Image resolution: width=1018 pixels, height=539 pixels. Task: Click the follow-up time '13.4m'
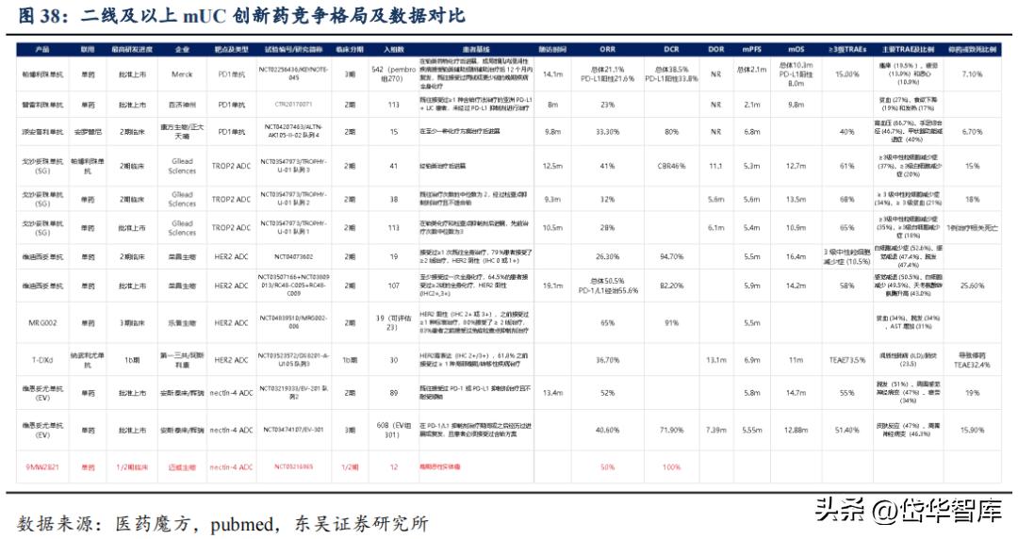click(552, 393)
